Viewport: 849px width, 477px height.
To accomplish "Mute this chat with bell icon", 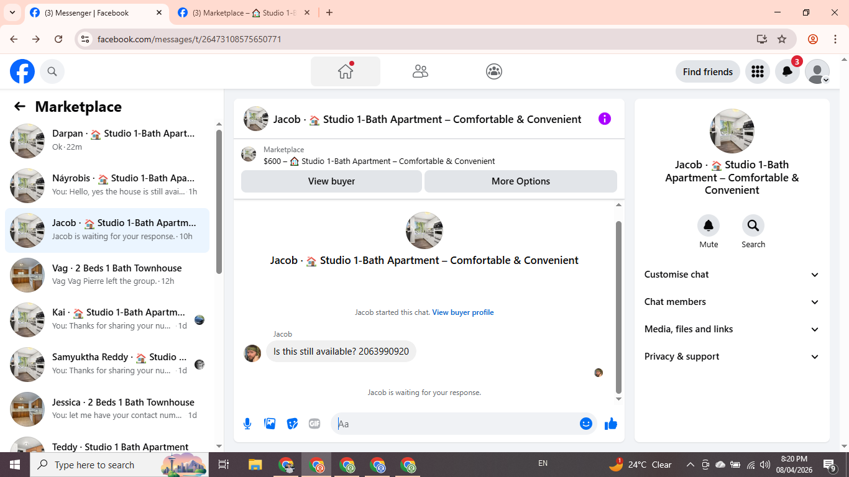I will (709, 225).
